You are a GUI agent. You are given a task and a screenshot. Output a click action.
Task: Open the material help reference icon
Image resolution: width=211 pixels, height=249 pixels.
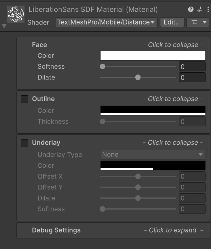(x=191, y=9)
